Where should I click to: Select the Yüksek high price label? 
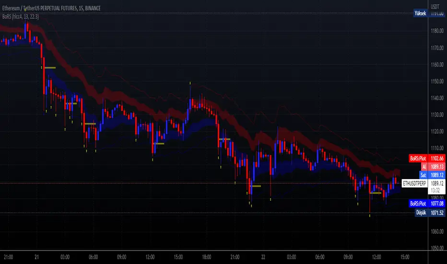pyautogui.click(x=421, y=13)
